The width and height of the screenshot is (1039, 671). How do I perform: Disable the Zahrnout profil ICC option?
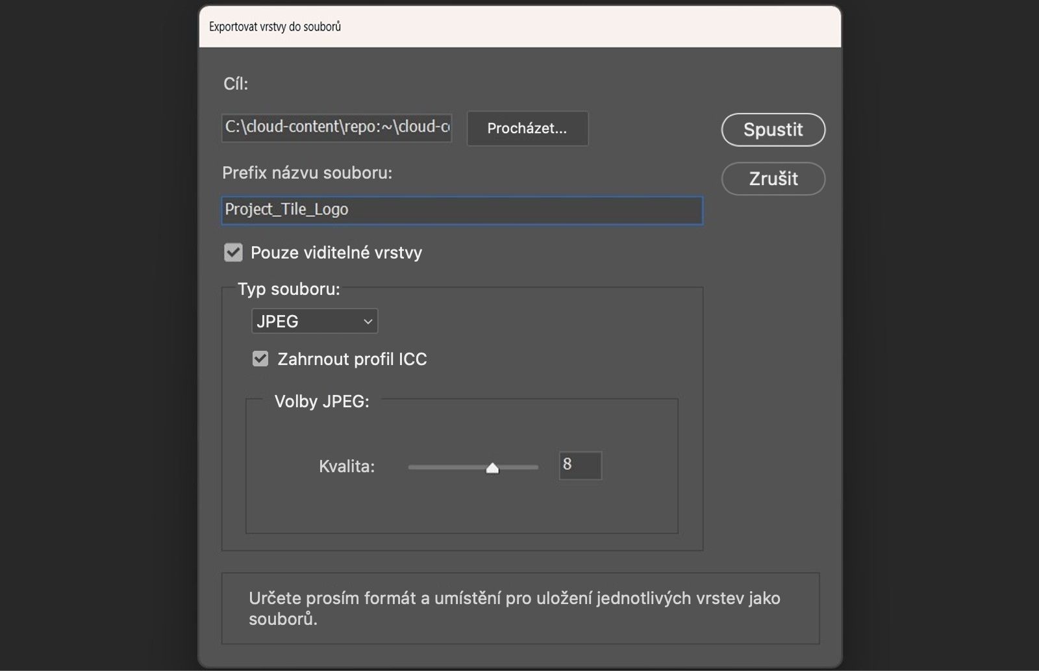pos(260,359)
